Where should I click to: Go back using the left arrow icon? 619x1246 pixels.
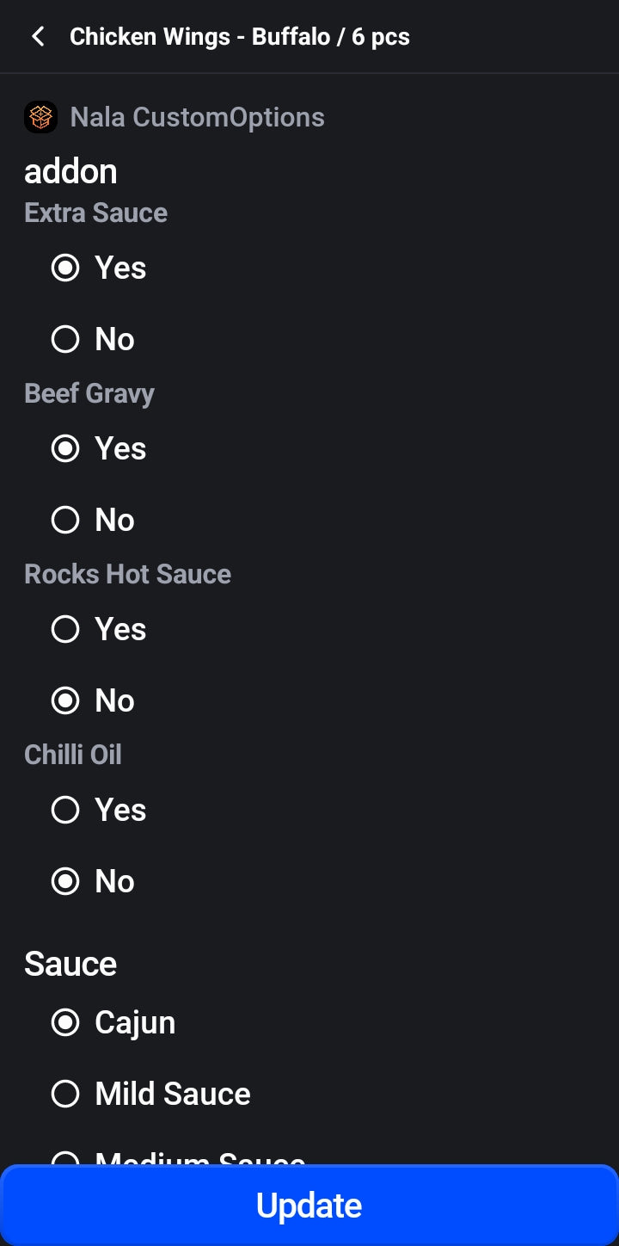click(x=38, y=37)
